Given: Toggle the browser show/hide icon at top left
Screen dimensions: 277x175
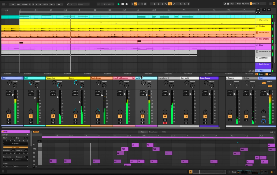Looking at the screenshot, I should (3, 4).
